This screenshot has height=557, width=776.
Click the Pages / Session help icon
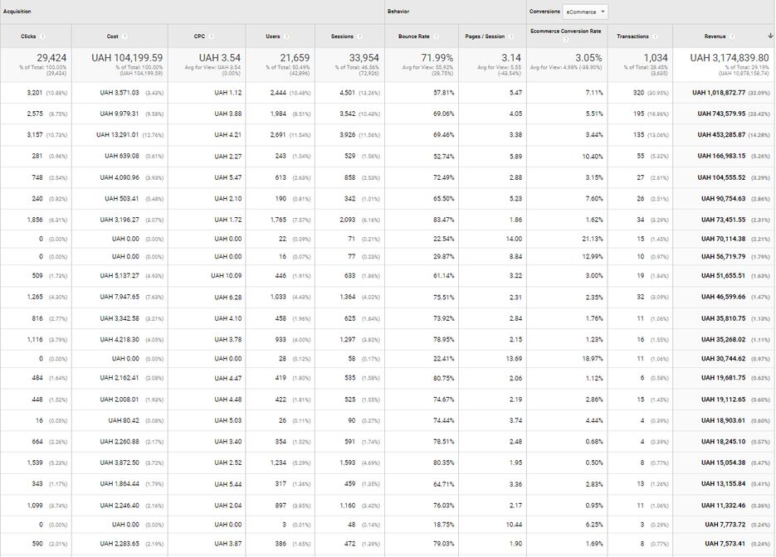511,36
